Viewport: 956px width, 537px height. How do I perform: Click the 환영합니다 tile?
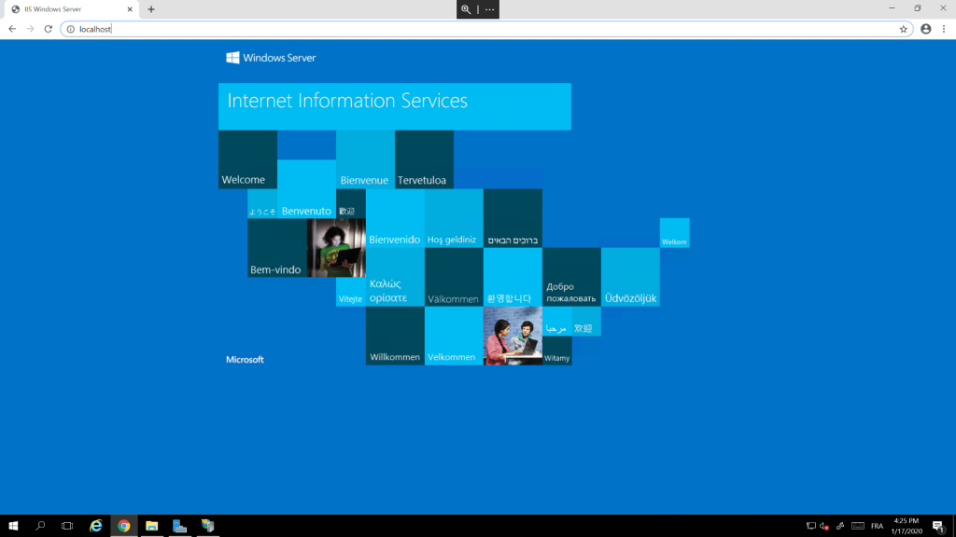[x=513, y=277]
